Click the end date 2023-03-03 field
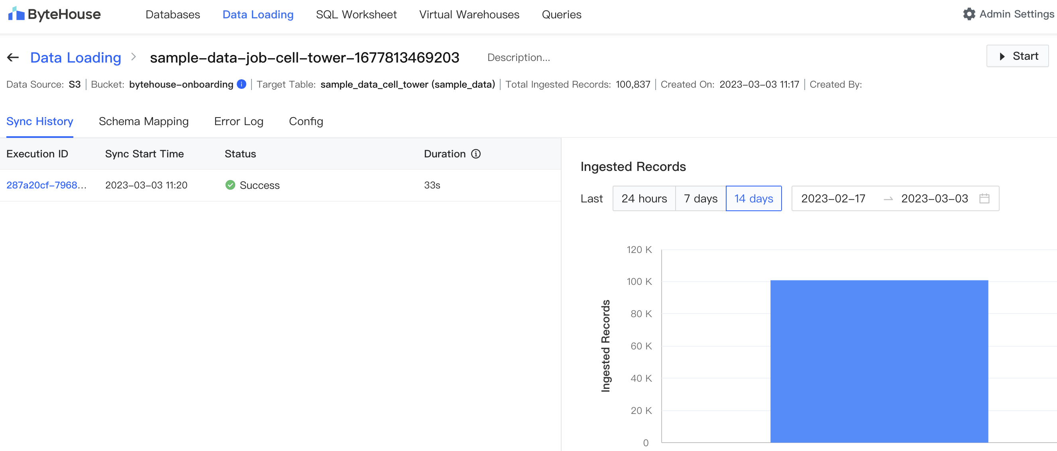The height and width of the screenshot is (451, 1057). (x=934, y=198)
